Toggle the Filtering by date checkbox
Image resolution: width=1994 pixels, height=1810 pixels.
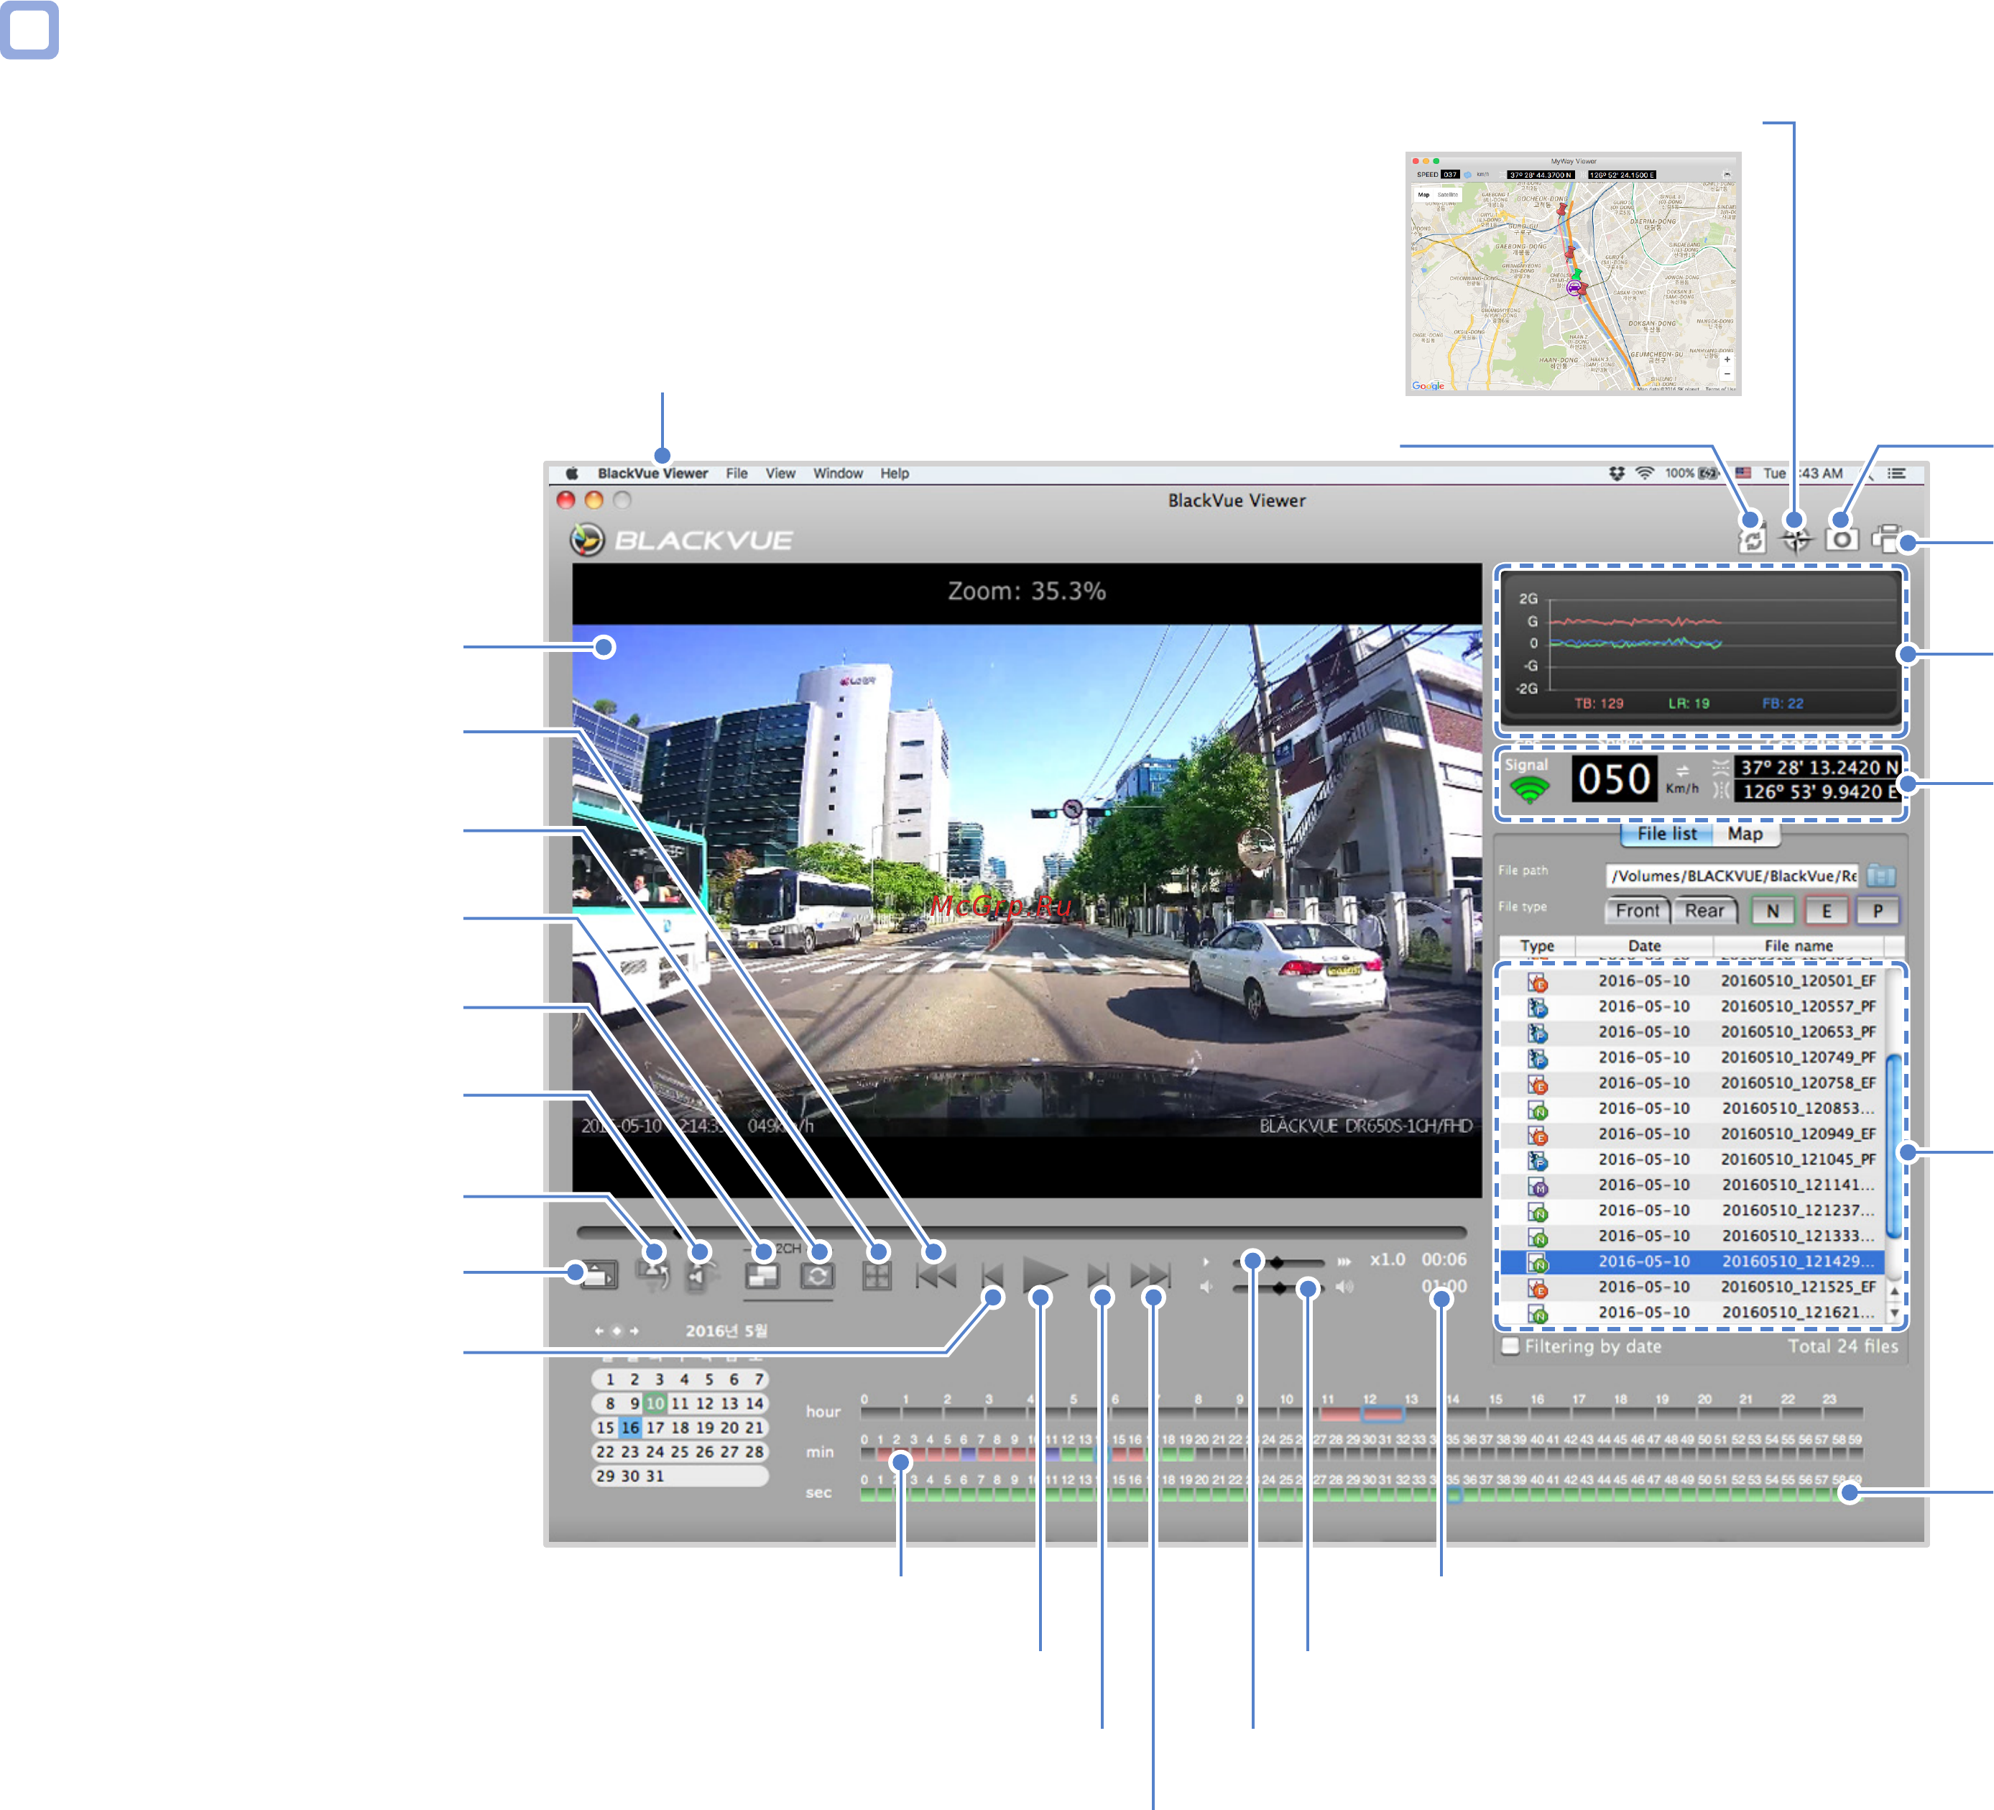1510,1347
